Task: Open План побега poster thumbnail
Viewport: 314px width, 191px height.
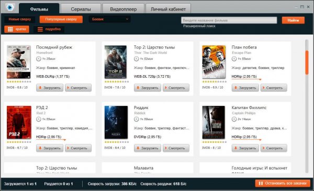Action: point(214,62)
